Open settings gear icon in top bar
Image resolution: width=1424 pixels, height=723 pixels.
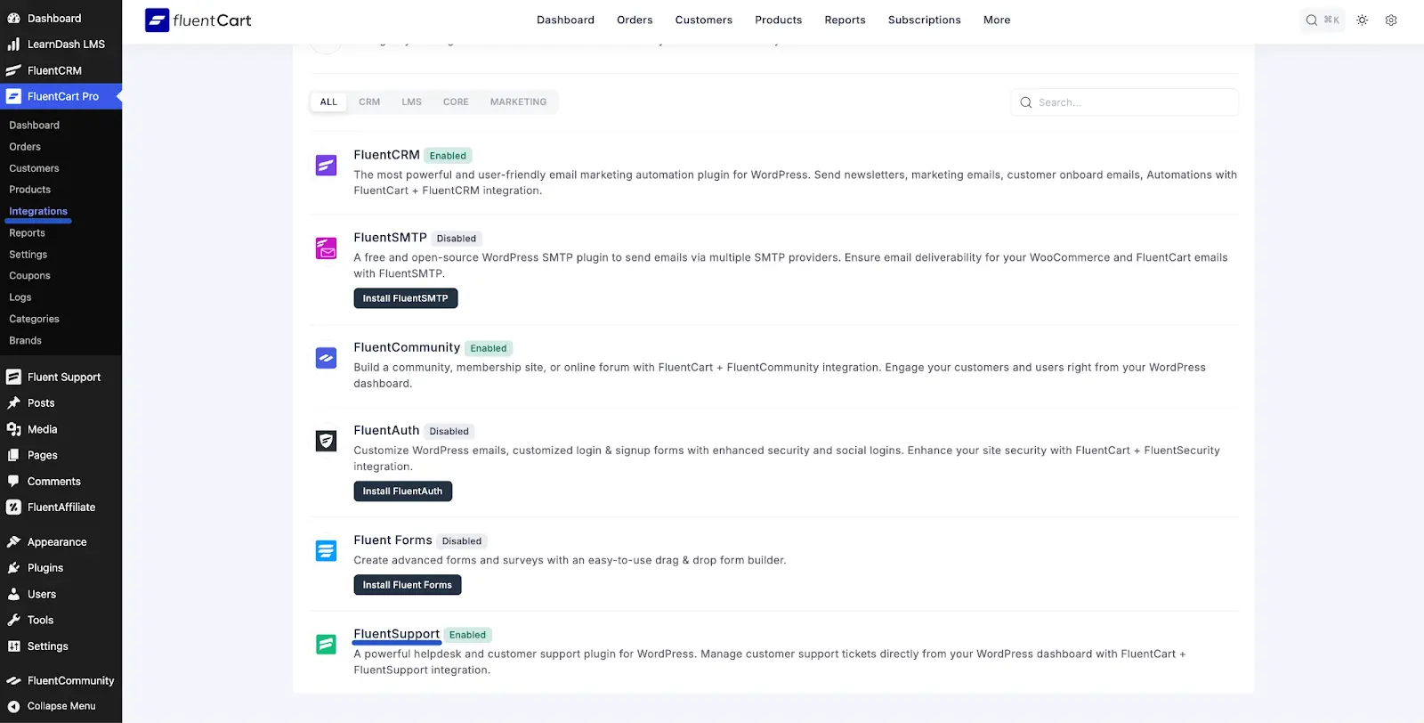pyautogui.click(x=1391, y=20)
